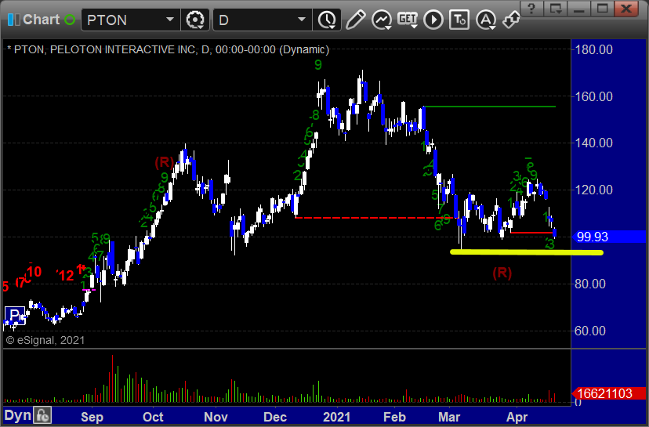The width and height of the screenshot is (649, 427).
Task: Click the 160.00 price axis label
Action: tap(593, 96)
